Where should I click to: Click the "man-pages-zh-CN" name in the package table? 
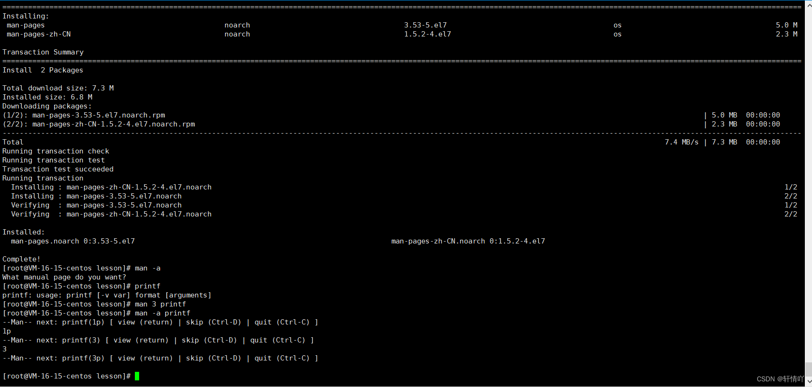tap(38, 34)
